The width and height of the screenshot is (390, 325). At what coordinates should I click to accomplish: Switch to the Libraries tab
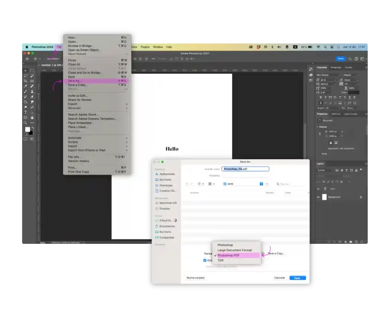coord(336,114)
